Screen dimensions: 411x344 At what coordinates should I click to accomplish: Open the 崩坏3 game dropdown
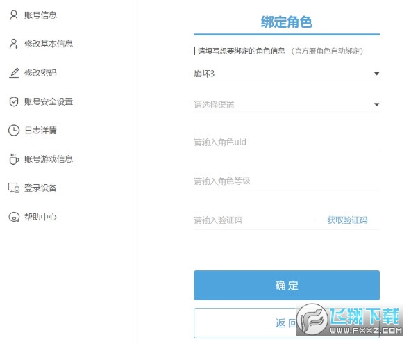[287, 74]
